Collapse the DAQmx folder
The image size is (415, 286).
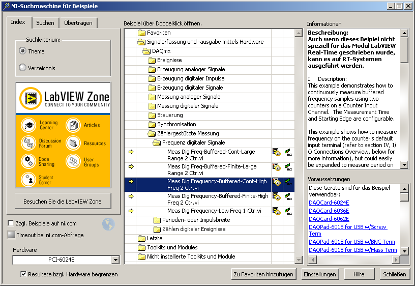146,51
